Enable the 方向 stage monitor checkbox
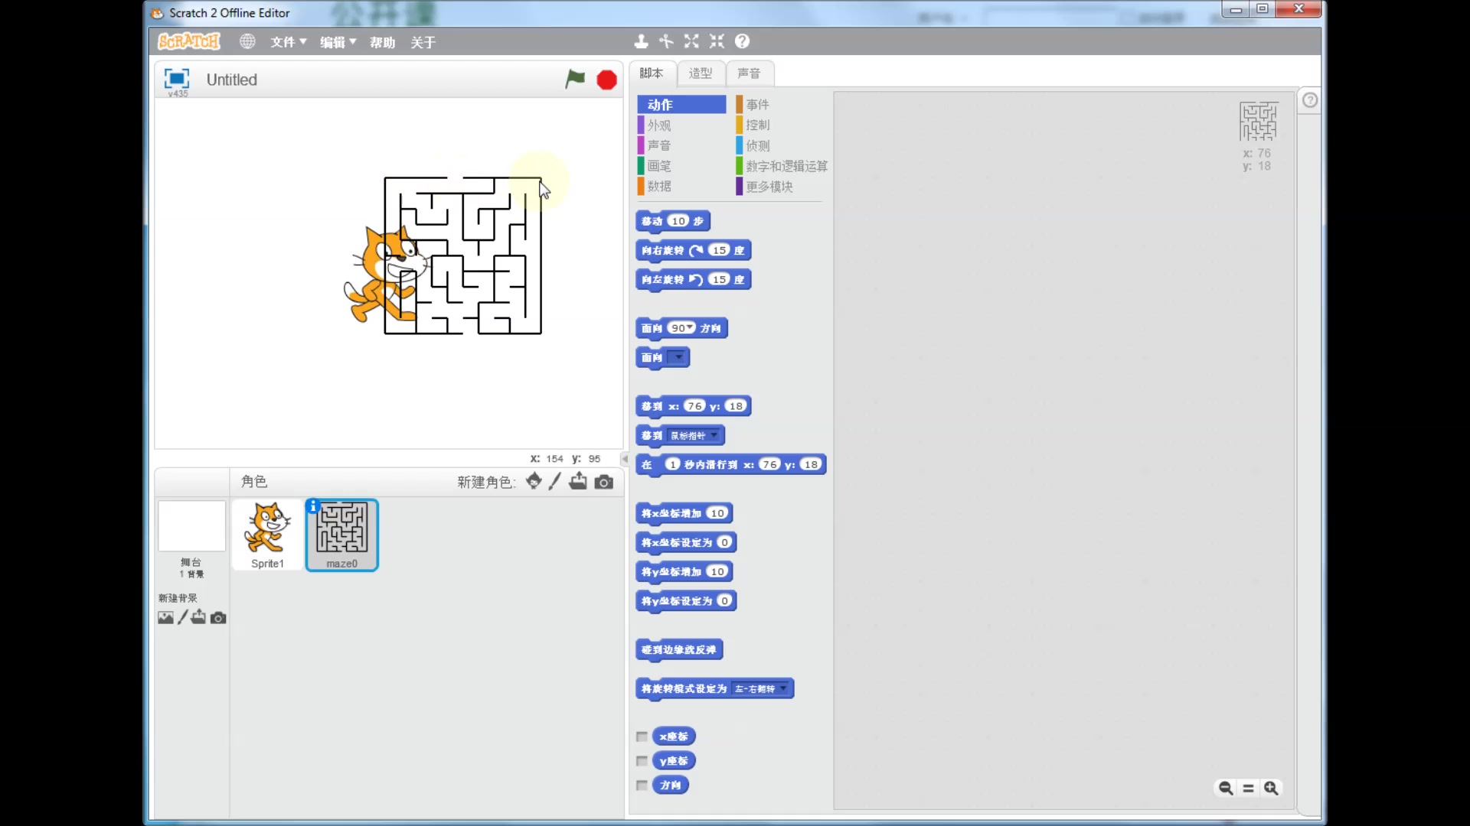The image size is (1470, 826). click(x=642, y=785)
